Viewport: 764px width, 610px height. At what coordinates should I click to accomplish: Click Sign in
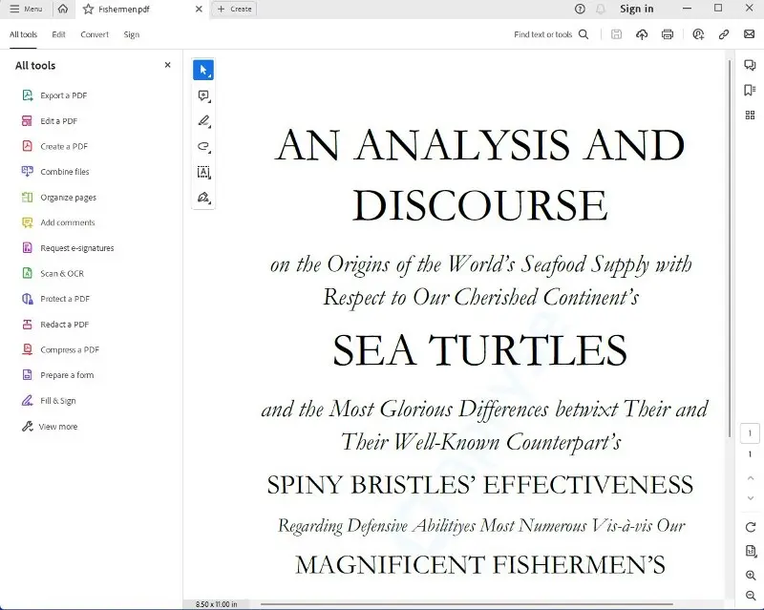[x=636, y=9]
